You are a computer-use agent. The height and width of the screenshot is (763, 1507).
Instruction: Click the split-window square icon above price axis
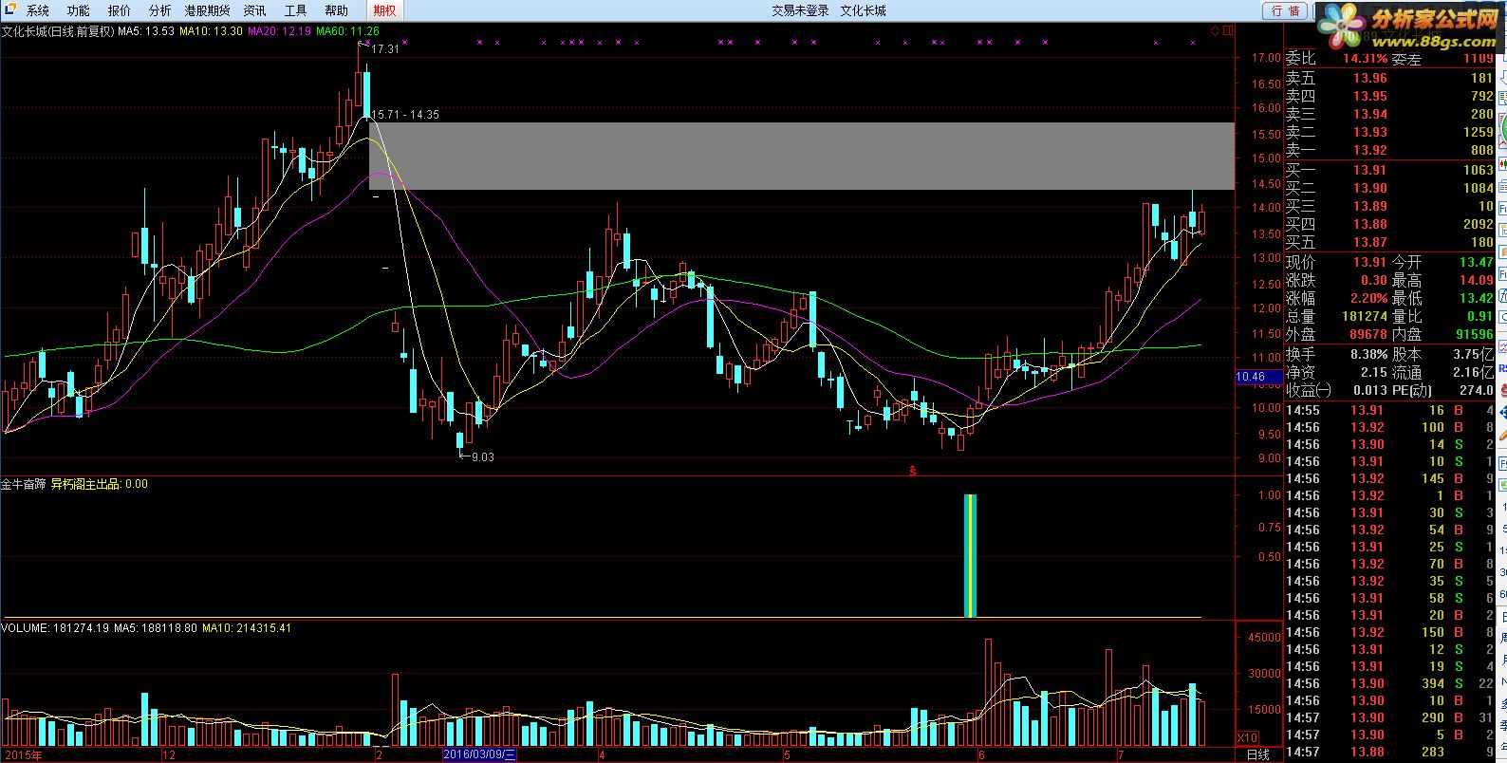1229,31
